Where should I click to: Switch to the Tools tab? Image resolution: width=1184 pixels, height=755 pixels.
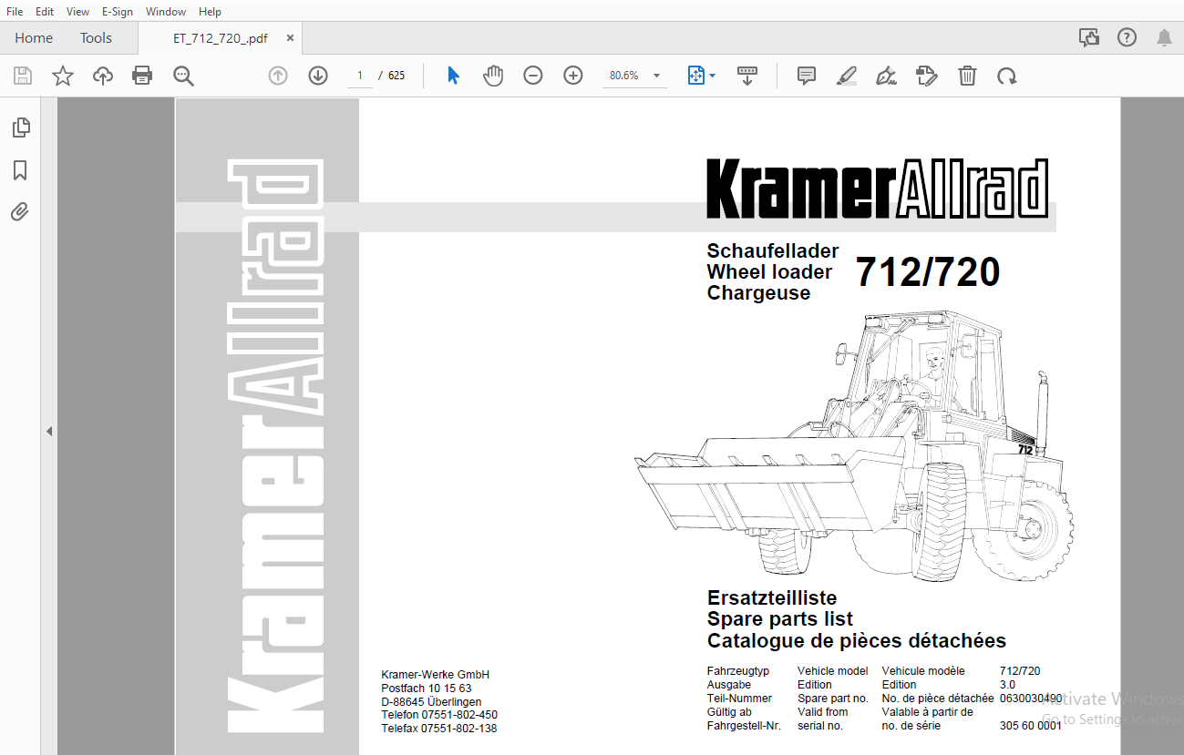click(96, 37)
